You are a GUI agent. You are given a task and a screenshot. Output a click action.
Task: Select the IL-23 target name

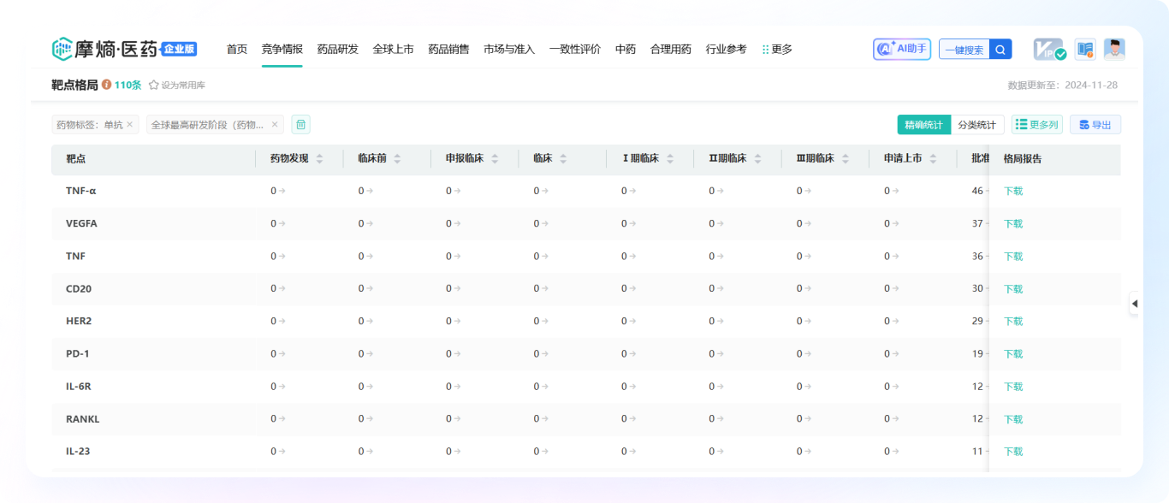78,452
